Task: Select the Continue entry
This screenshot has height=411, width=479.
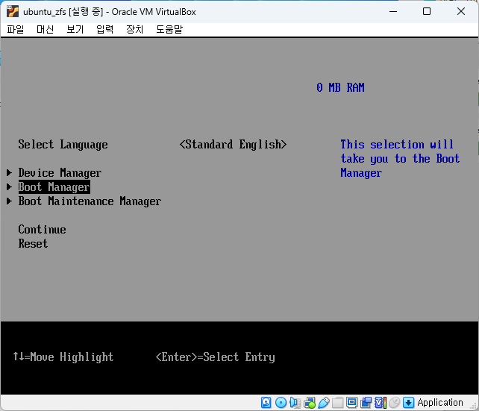Action: [42, 230]
